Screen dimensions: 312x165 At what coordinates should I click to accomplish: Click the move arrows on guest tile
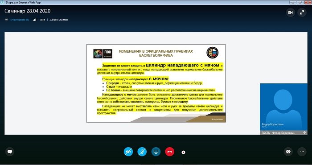[304, 132]
